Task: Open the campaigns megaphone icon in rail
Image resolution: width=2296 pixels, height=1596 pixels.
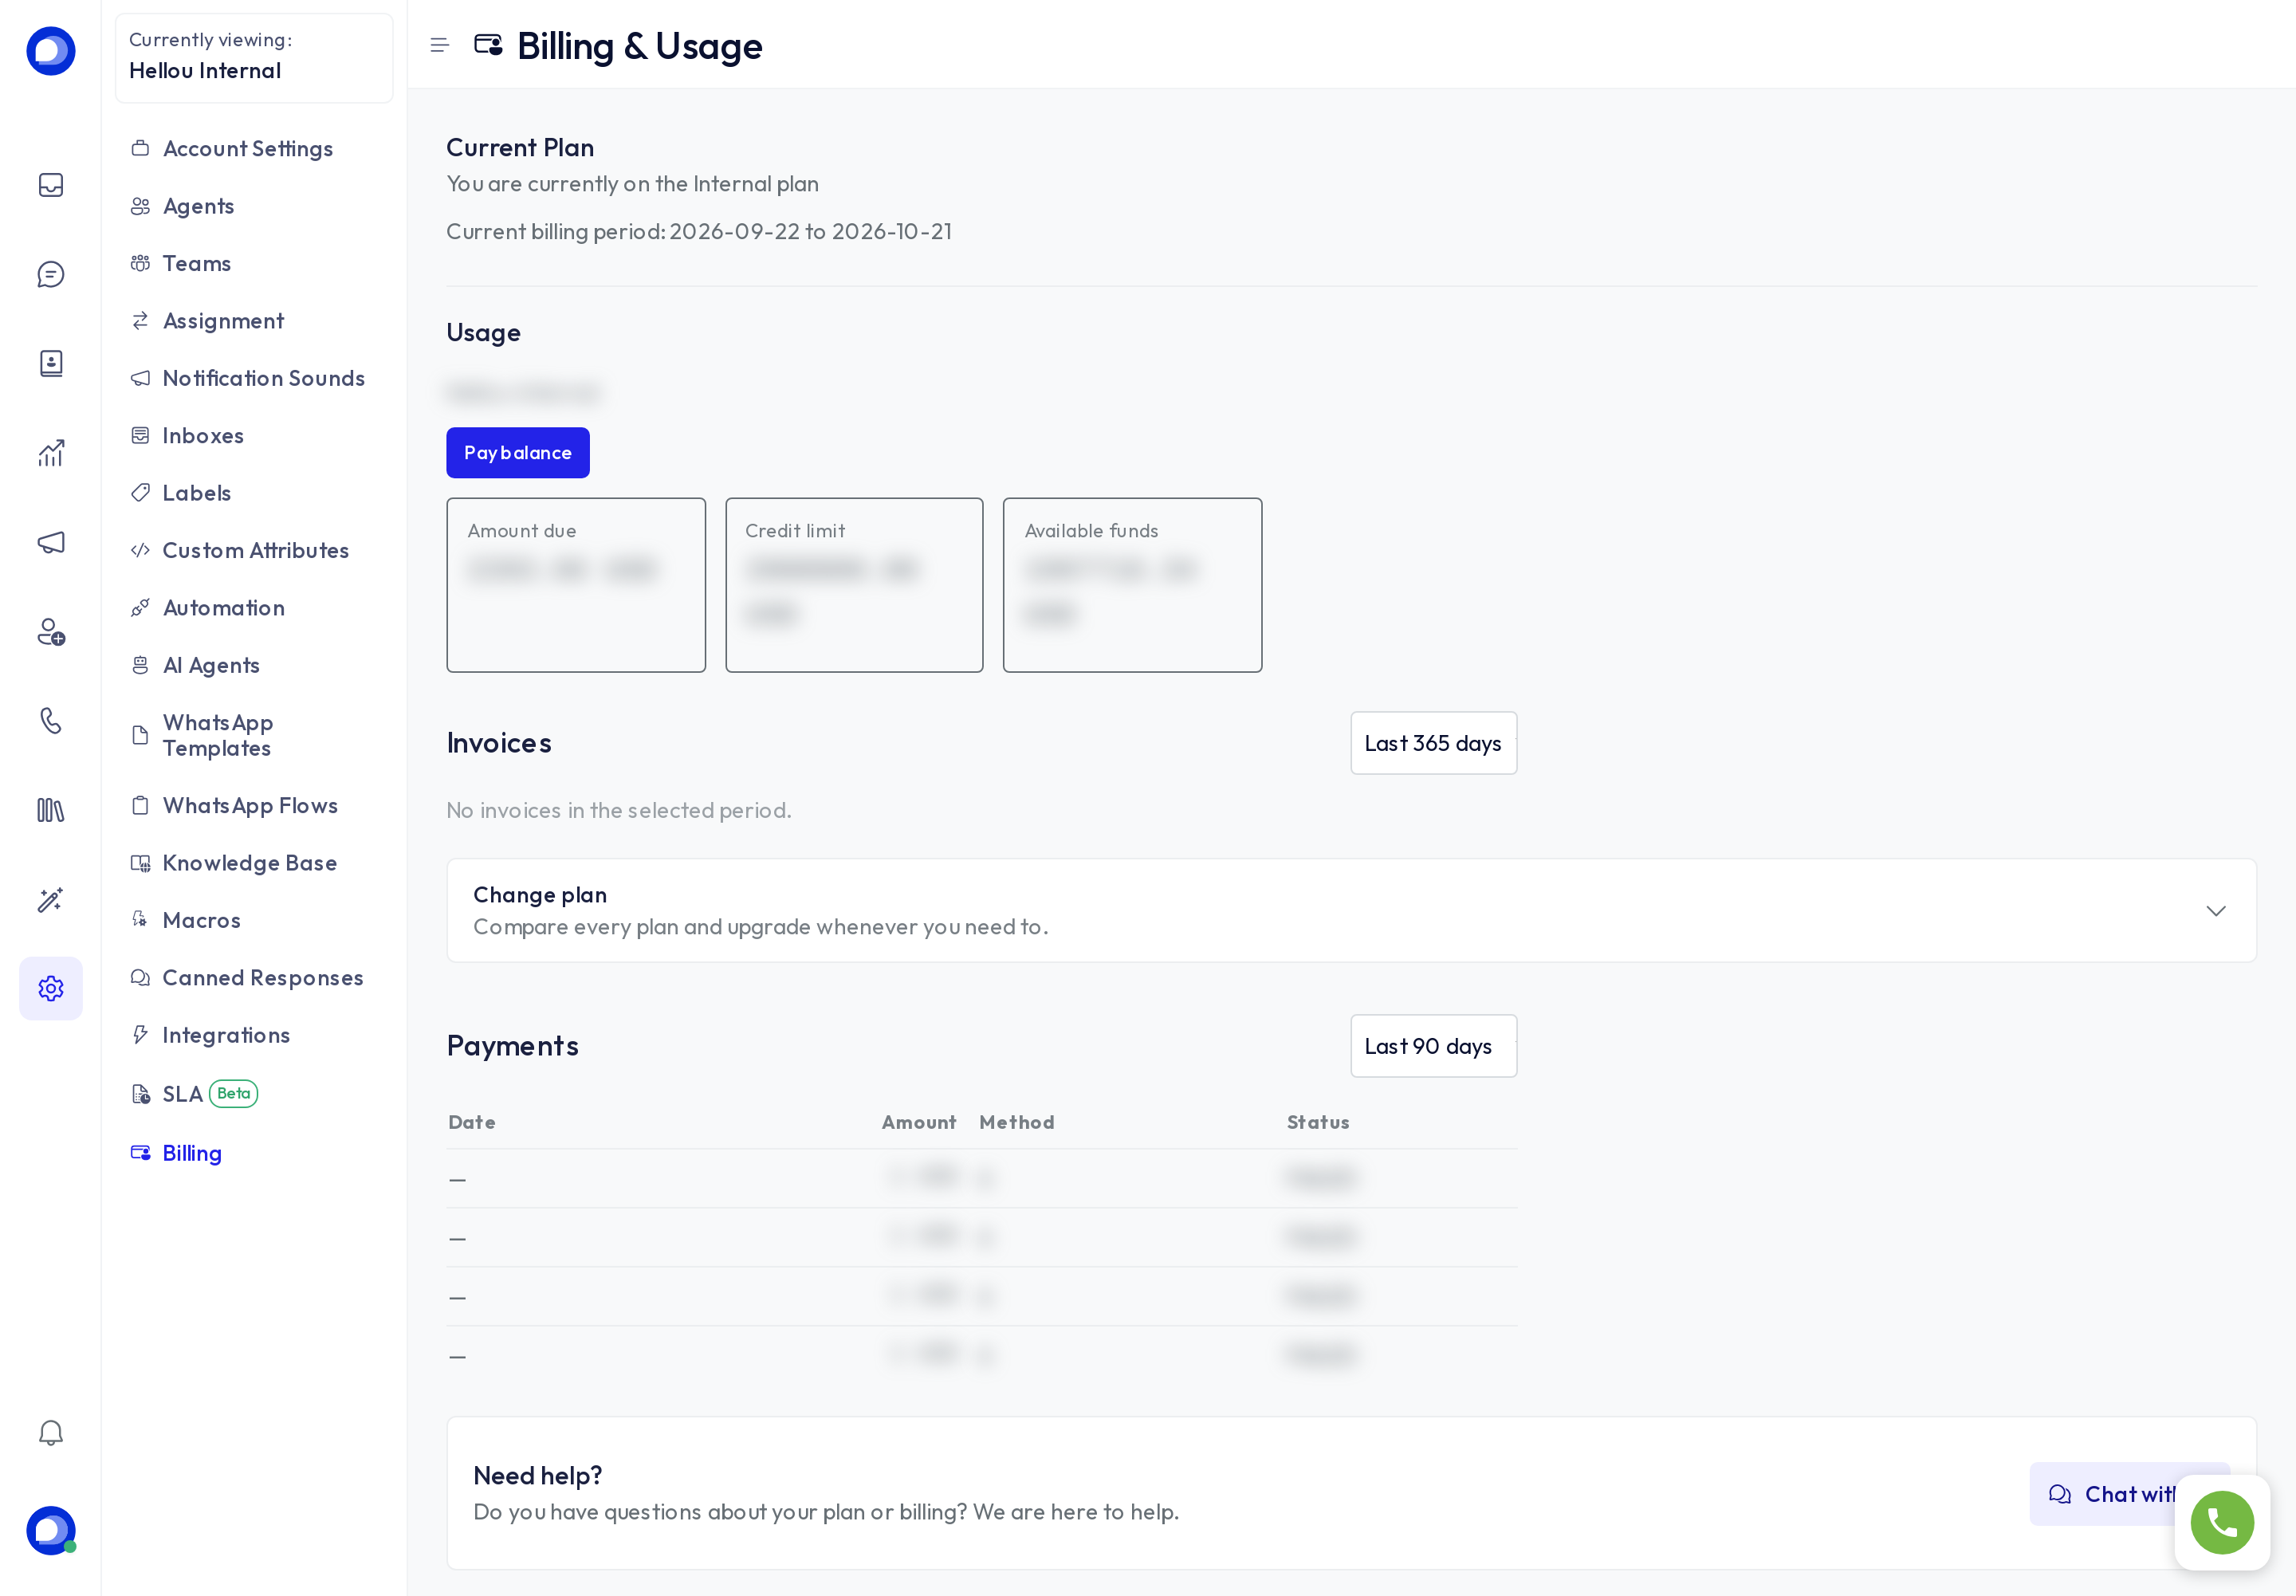Action: coord(51,542)
